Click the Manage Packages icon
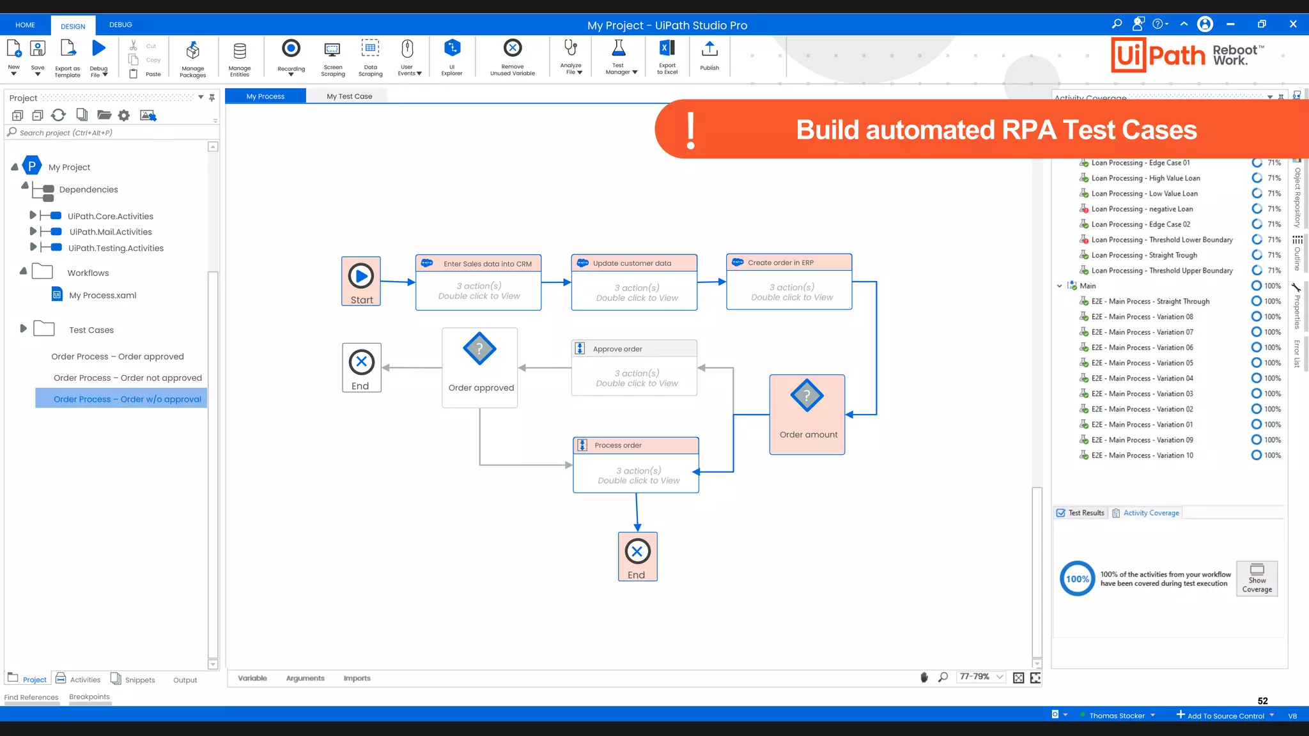 (192, 51)
